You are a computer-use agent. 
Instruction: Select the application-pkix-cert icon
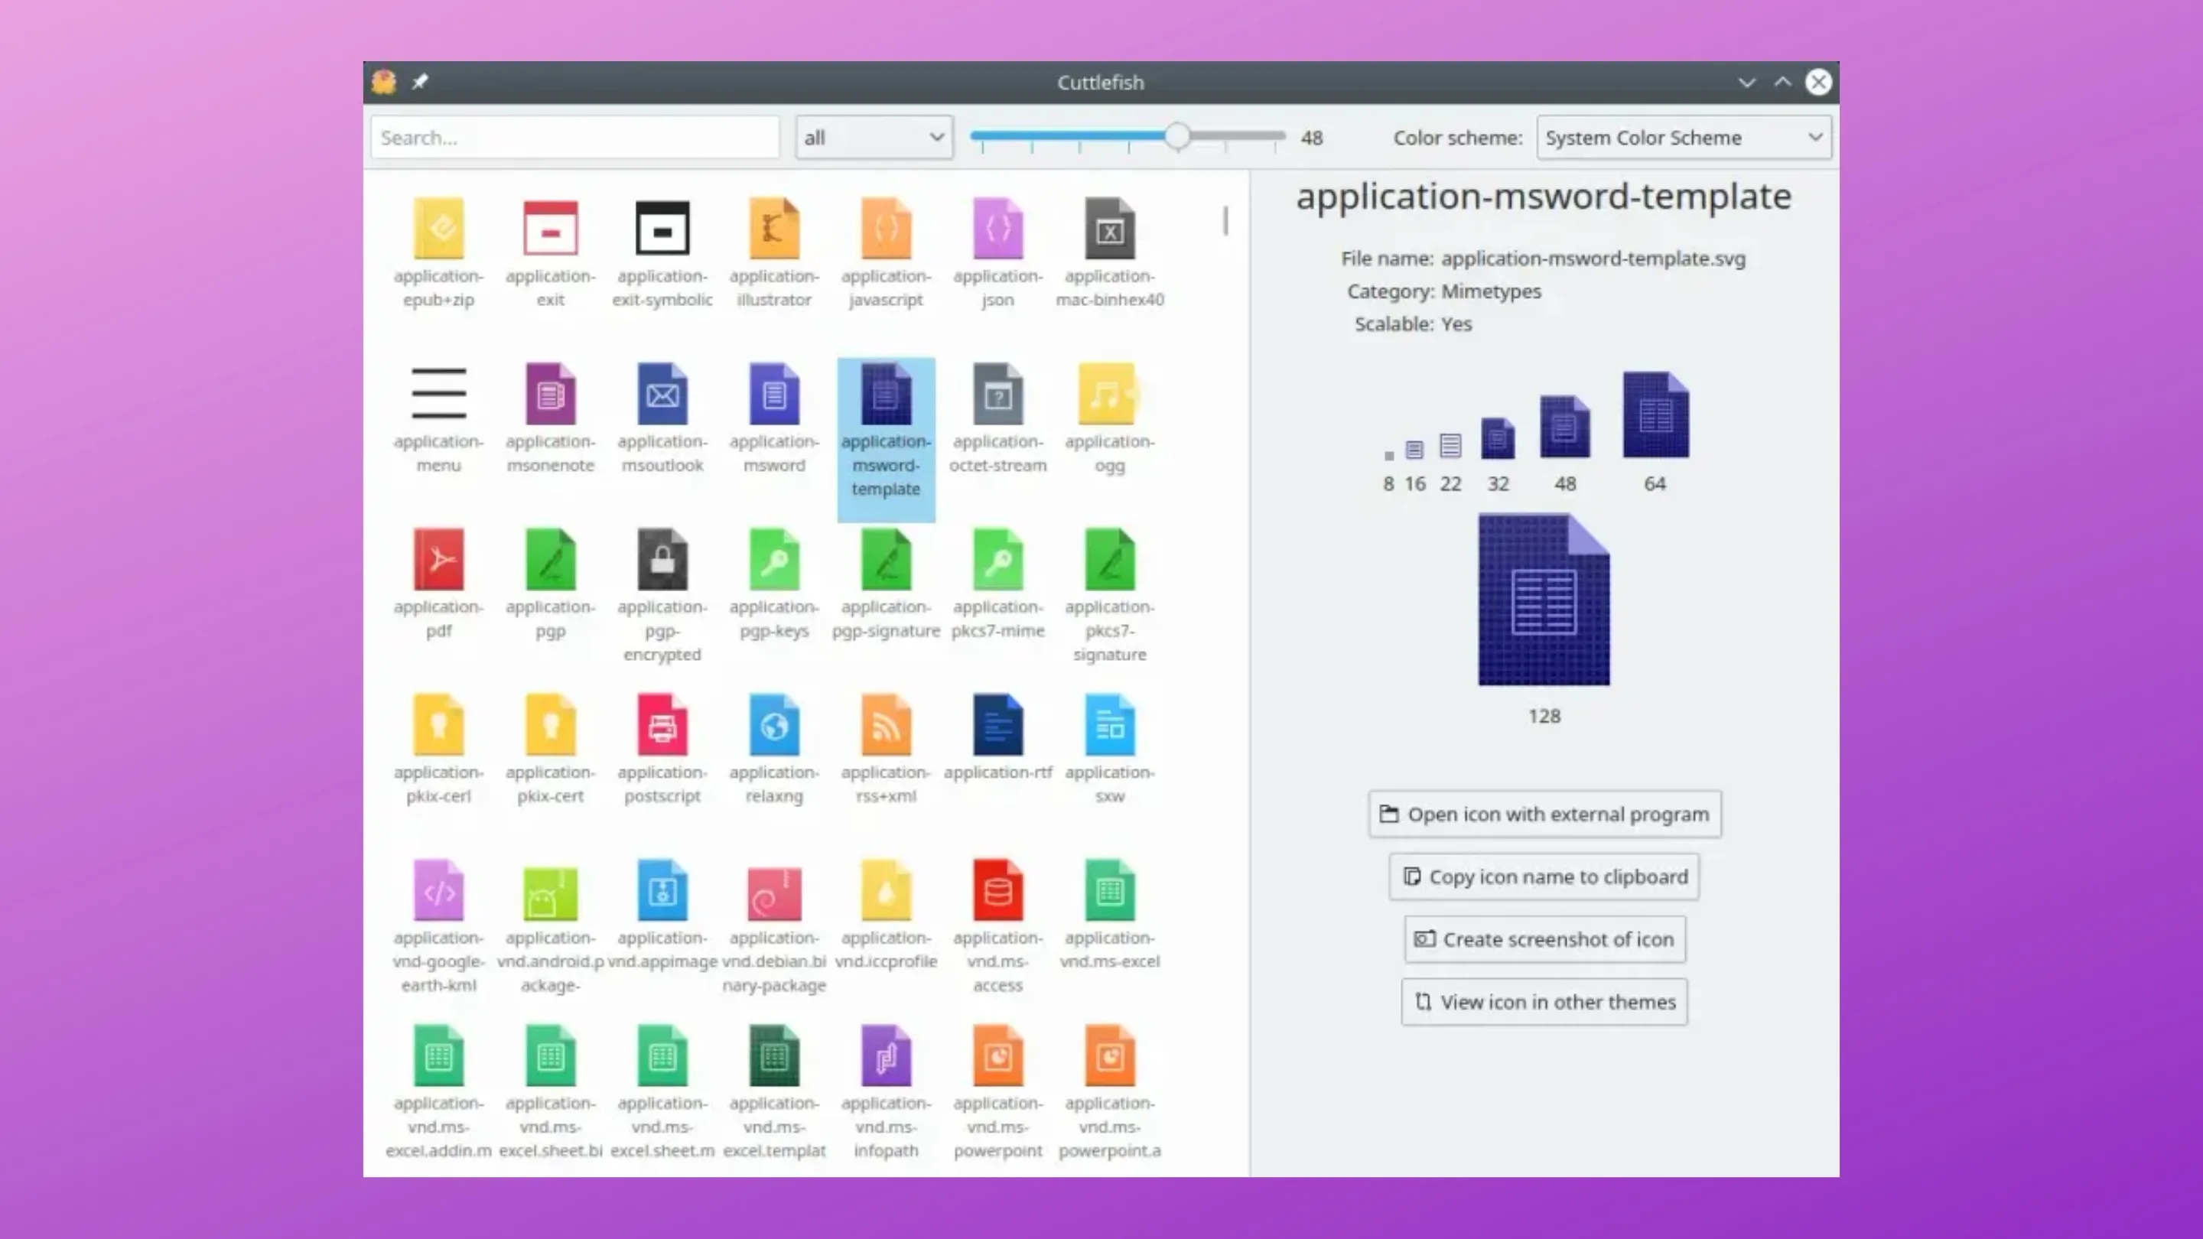551,724
